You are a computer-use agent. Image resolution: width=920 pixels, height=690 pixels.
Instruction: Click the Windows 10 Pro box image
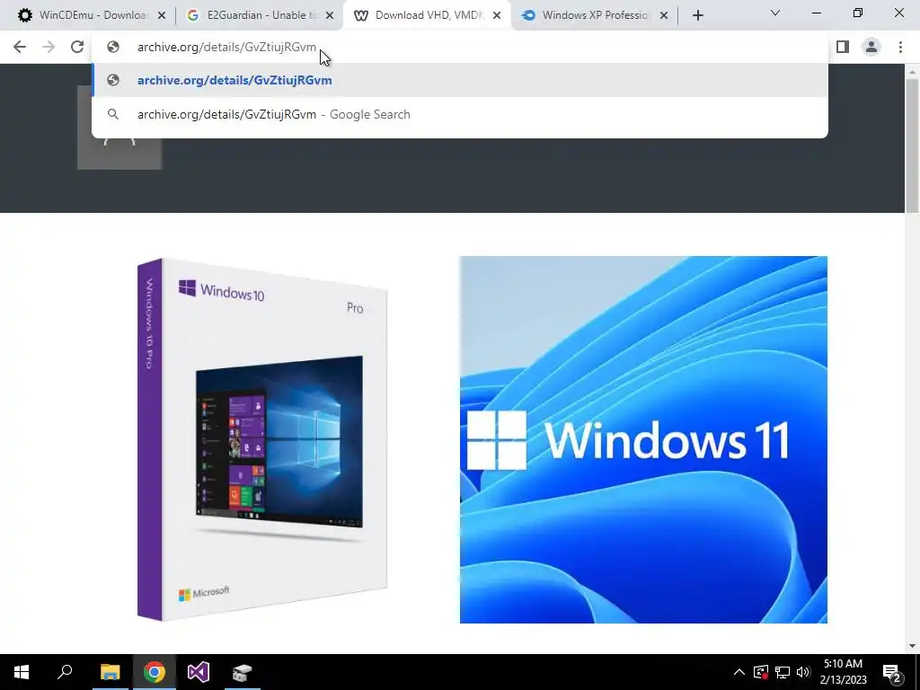262,439
